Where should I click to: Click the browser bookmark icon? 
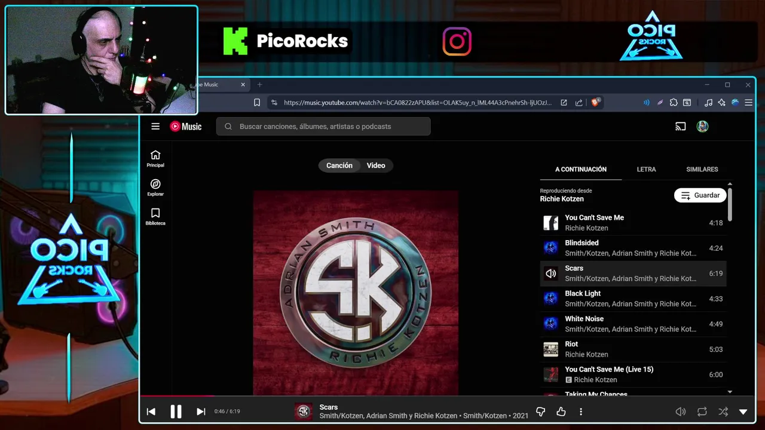[257, 103]
